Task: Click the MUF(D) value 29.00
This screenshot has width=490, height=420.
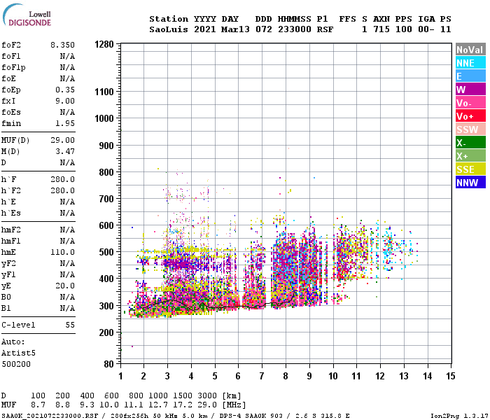Action: (62, 140)
